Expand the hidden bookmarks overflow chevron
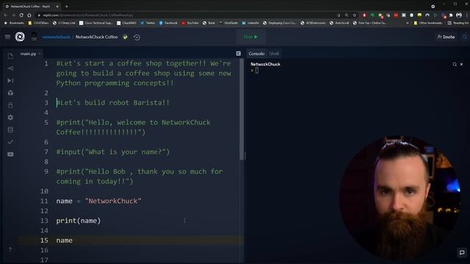470x264 pixels. pyautogui.click(x=407, y=23)
